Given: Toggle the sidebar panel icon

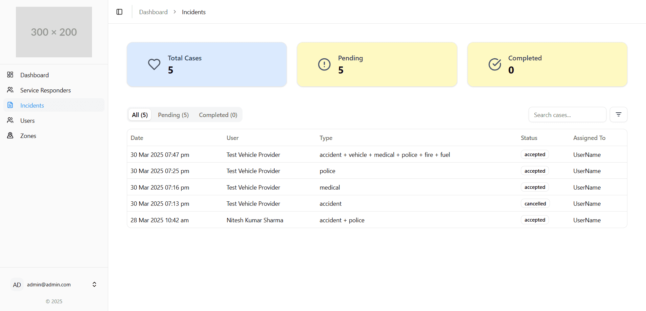Looking at the screenshot, I should click(x=119, y=12).
